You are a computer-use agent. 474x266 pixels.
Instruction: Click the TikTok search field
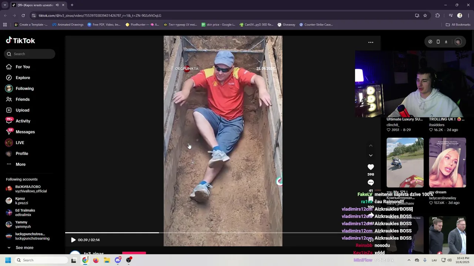click(x=30, y=54)
